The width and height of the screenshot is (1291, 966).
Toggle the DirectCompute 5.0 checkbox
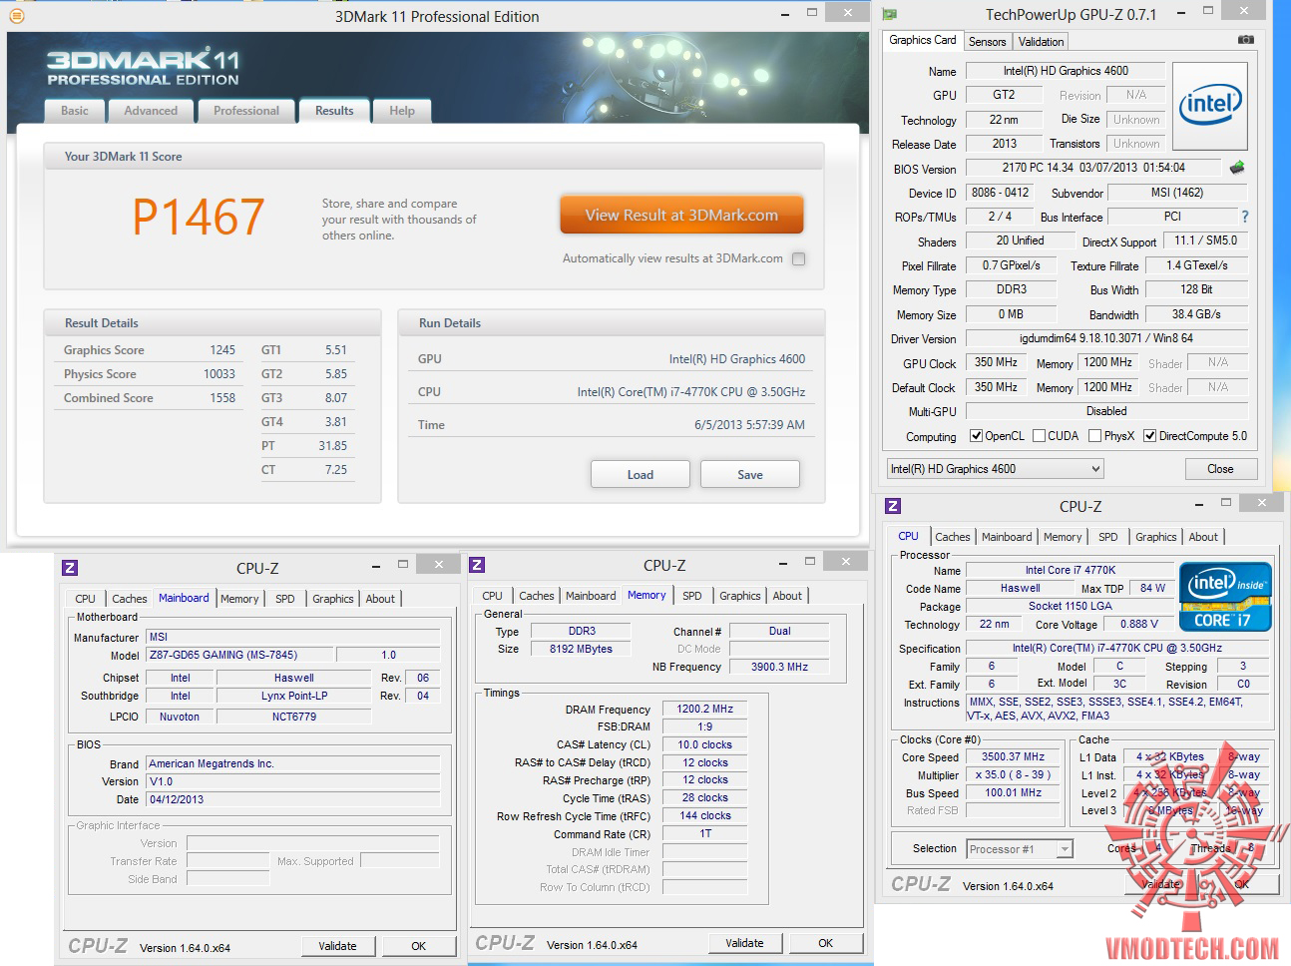click(1150, 436)
